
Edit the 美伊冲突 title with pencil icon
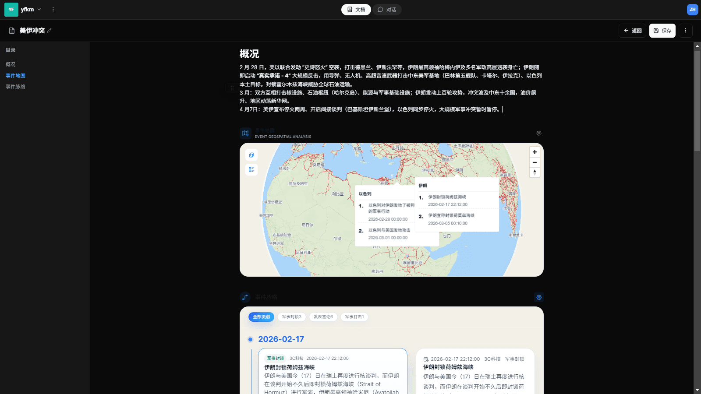click(x=50, y=31)
